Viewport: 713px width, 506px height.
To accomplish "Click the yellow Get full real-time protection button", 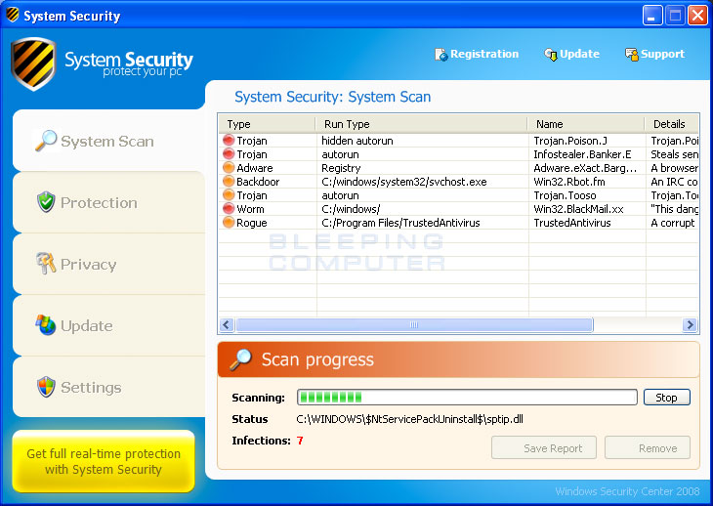I will 104,461.
